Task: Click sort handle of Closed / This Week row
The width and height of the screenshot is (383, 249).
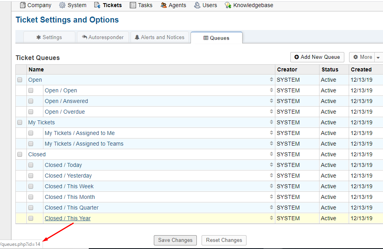Action: (271, 186)
